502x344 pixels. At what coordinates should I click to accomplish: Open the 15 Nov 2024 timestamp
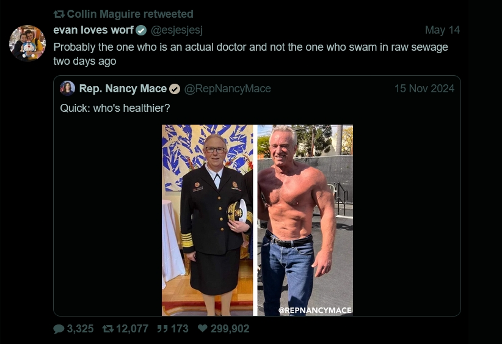click(424, 89)
